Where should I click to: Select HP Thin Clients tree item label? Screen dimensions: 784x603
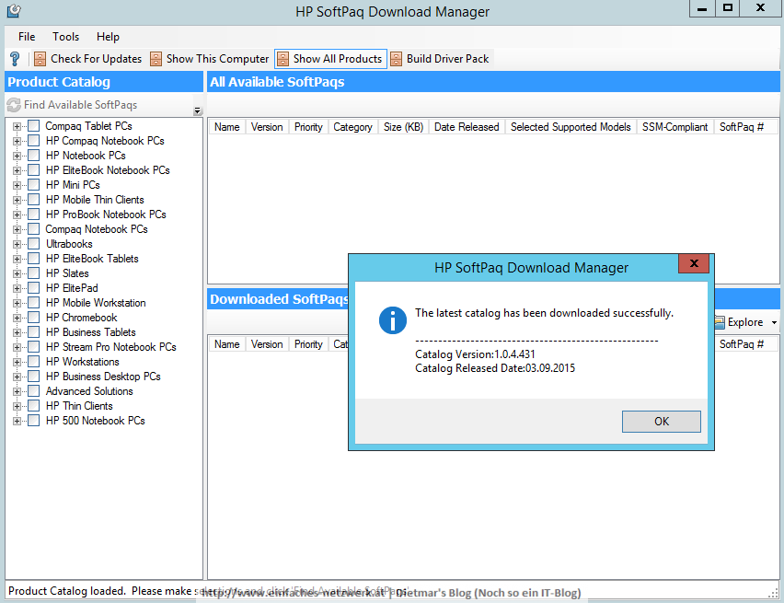79,406
